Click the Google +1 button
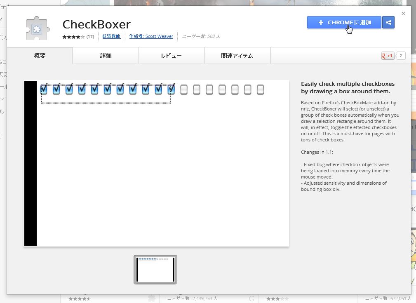The image size is (416, 303). (x=388, y=56)
